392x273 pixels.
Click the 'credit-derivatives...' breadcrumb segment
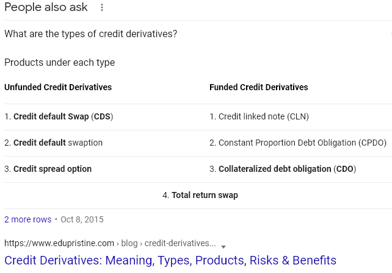(x=180, y=243)
